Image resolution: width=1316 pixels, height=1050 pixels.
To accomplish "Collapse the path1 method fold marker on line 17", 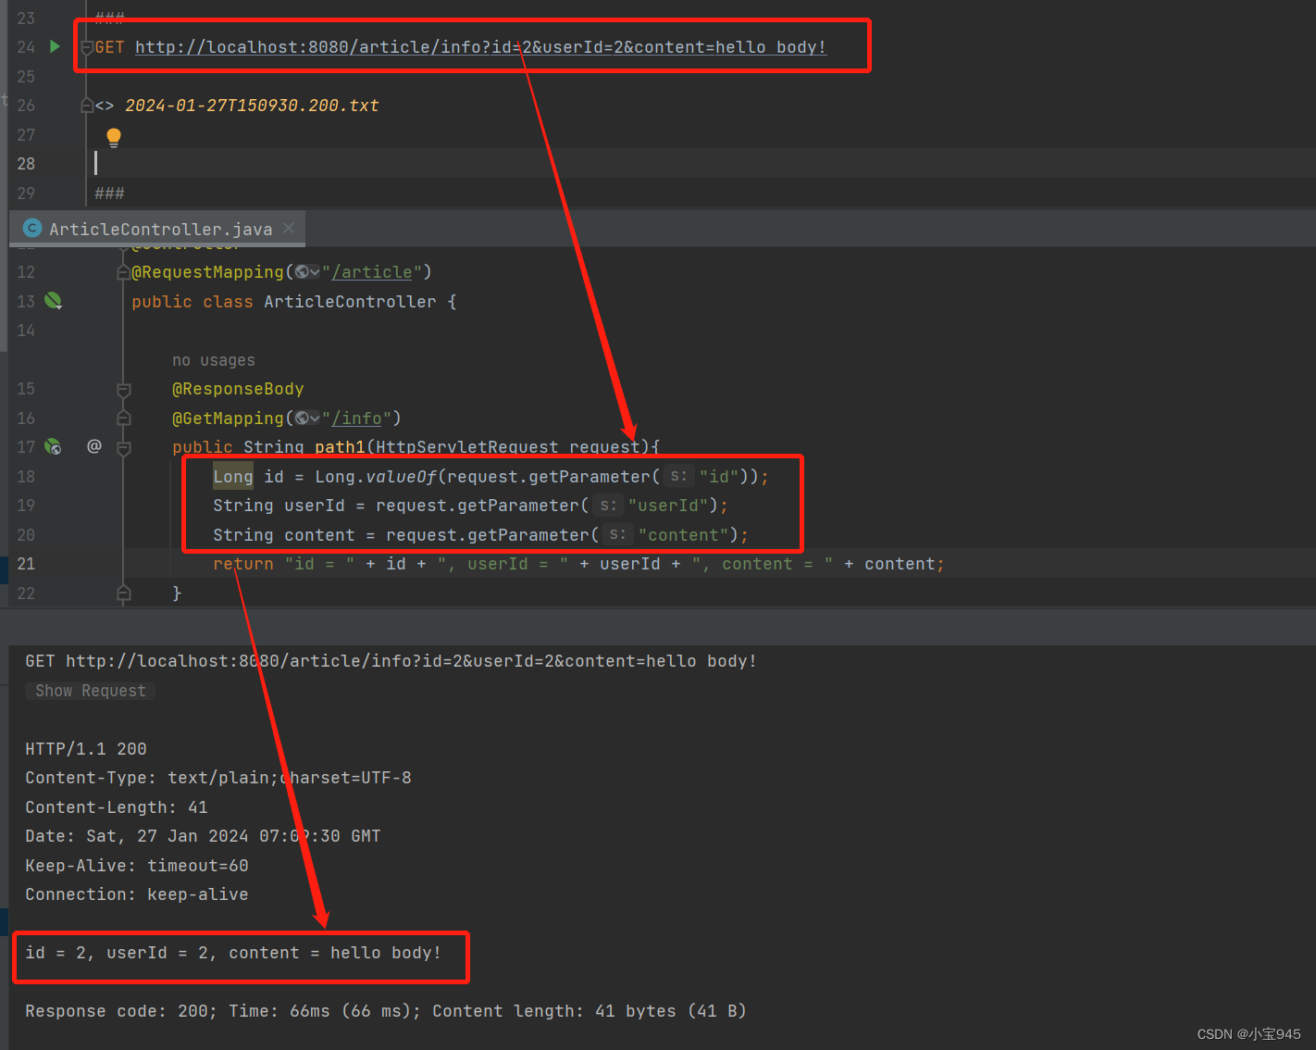I will pos(124,448).
